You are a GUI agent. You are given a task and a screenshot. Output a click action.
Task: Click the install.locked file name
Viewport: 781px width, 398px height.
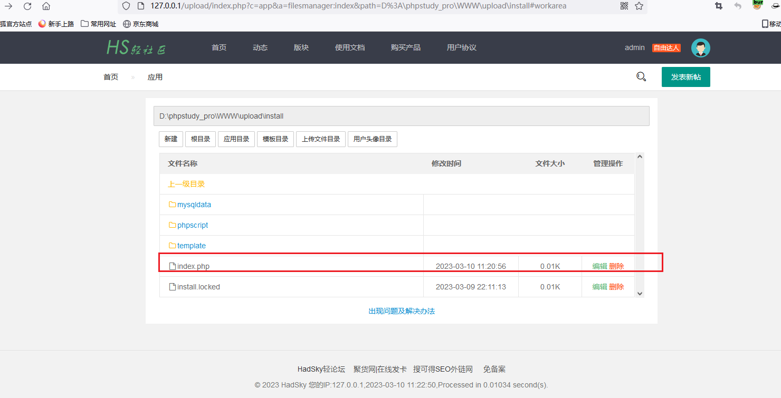pyautogui.click(x=198, y=287)
